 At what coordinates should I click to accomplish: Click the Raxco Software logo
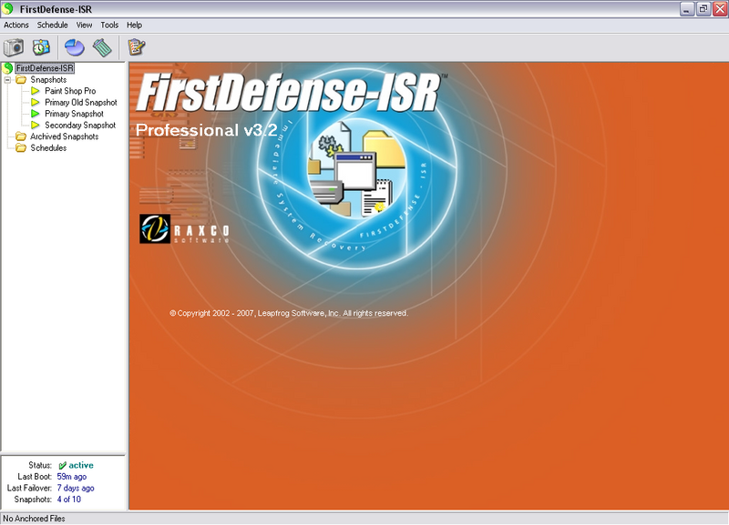pyautogui.click(x=185, y=228)
